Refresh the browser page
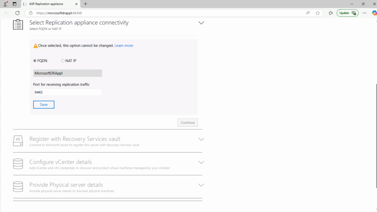This screenshot has width=377, height=212. coord(17,13)
